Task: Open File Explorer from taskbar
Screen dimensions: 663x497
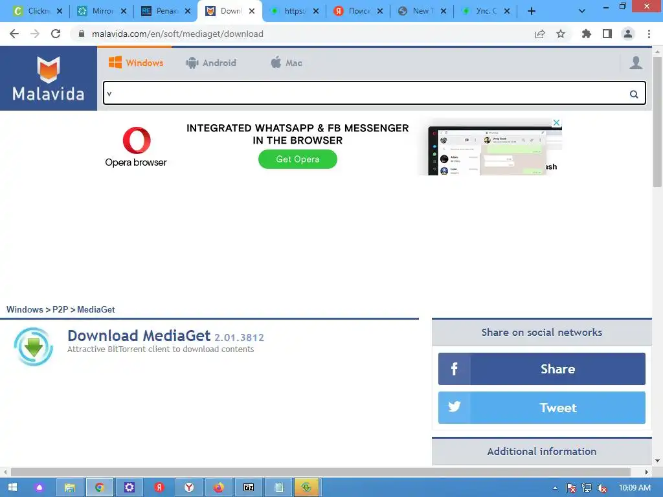Action: pos(69,487)
